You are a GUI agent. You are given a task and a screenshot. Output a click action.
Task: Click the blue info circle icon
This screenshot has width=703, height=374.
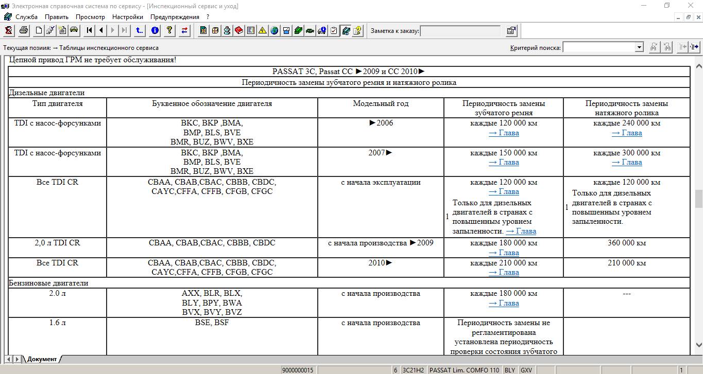click(155, 30)
